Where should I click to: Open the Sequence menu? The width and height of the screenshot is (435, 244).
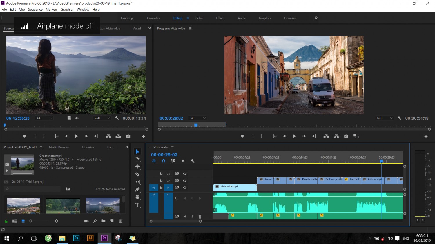point(35,10)
